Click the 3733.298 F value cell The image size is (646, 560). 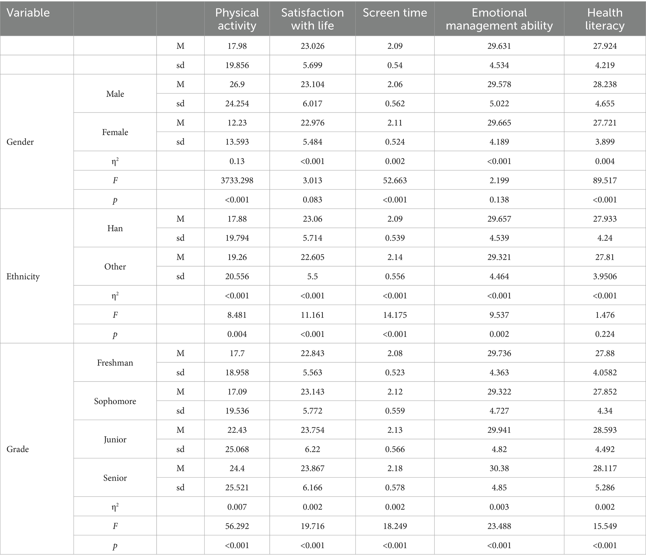pyautogui.click(x=237, y=180)
